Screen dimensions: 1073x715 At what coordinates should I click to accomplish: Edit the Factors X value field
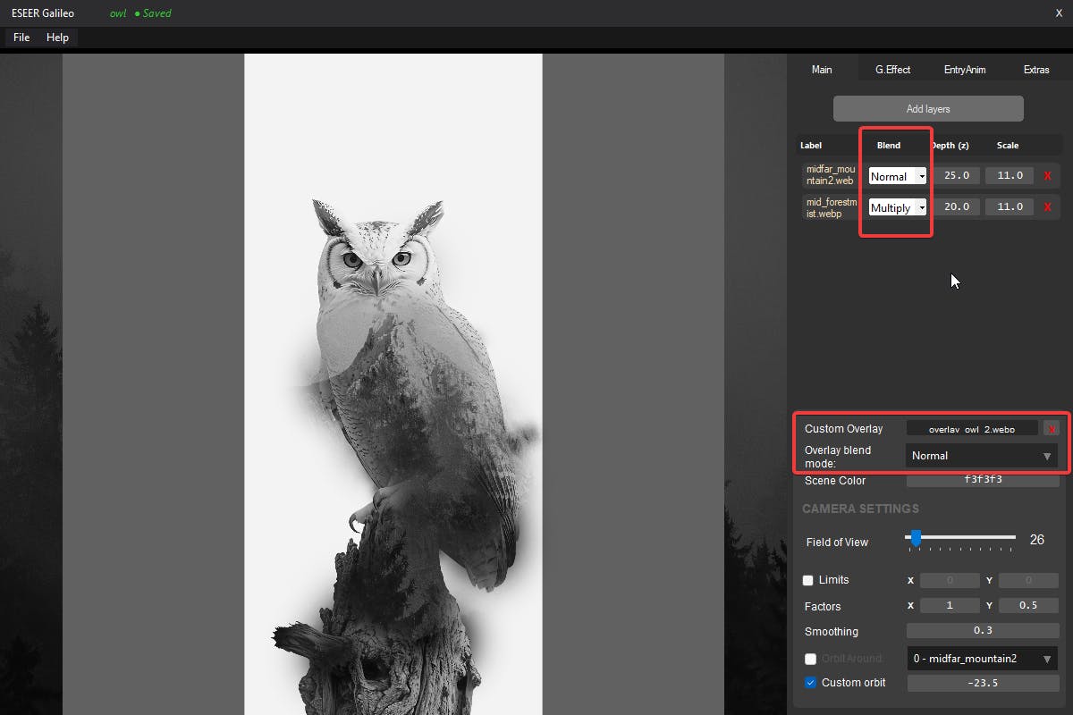(950, 606)
